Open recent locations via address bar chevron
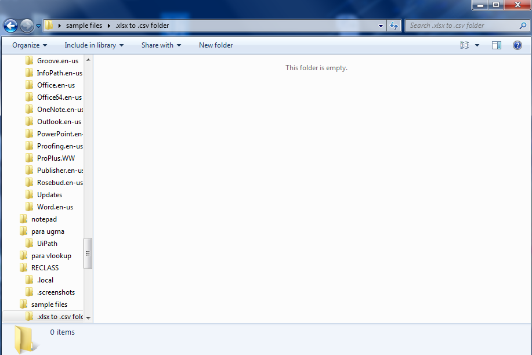The image size is (532, 355). (38, 26)
